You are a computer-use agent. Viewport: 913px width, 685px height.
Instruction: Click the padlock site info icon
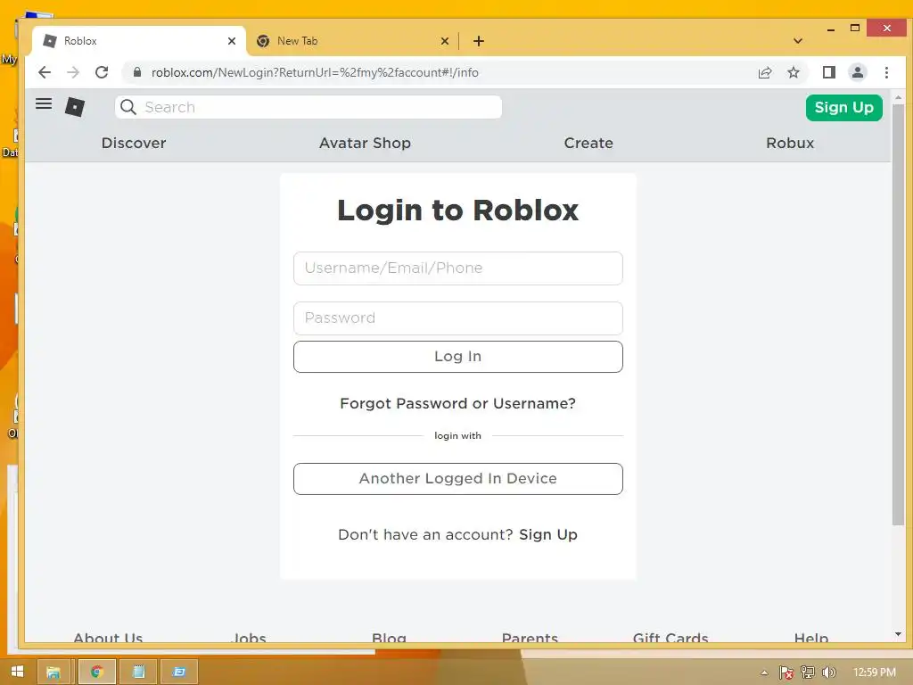coord(136,72)
